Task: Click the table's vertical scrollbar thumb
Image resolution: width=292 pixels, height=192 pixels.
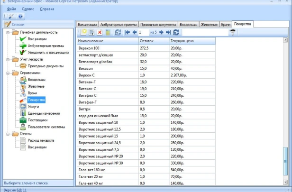Action: [285, 161]
